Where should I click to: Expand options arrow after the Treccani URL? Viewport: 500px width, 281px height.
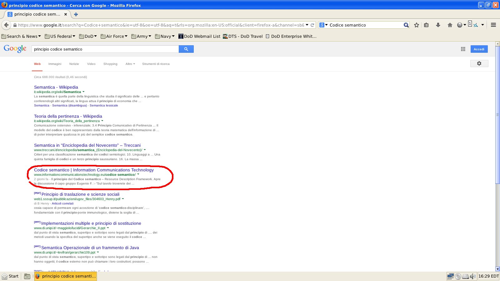coord(145,150)
